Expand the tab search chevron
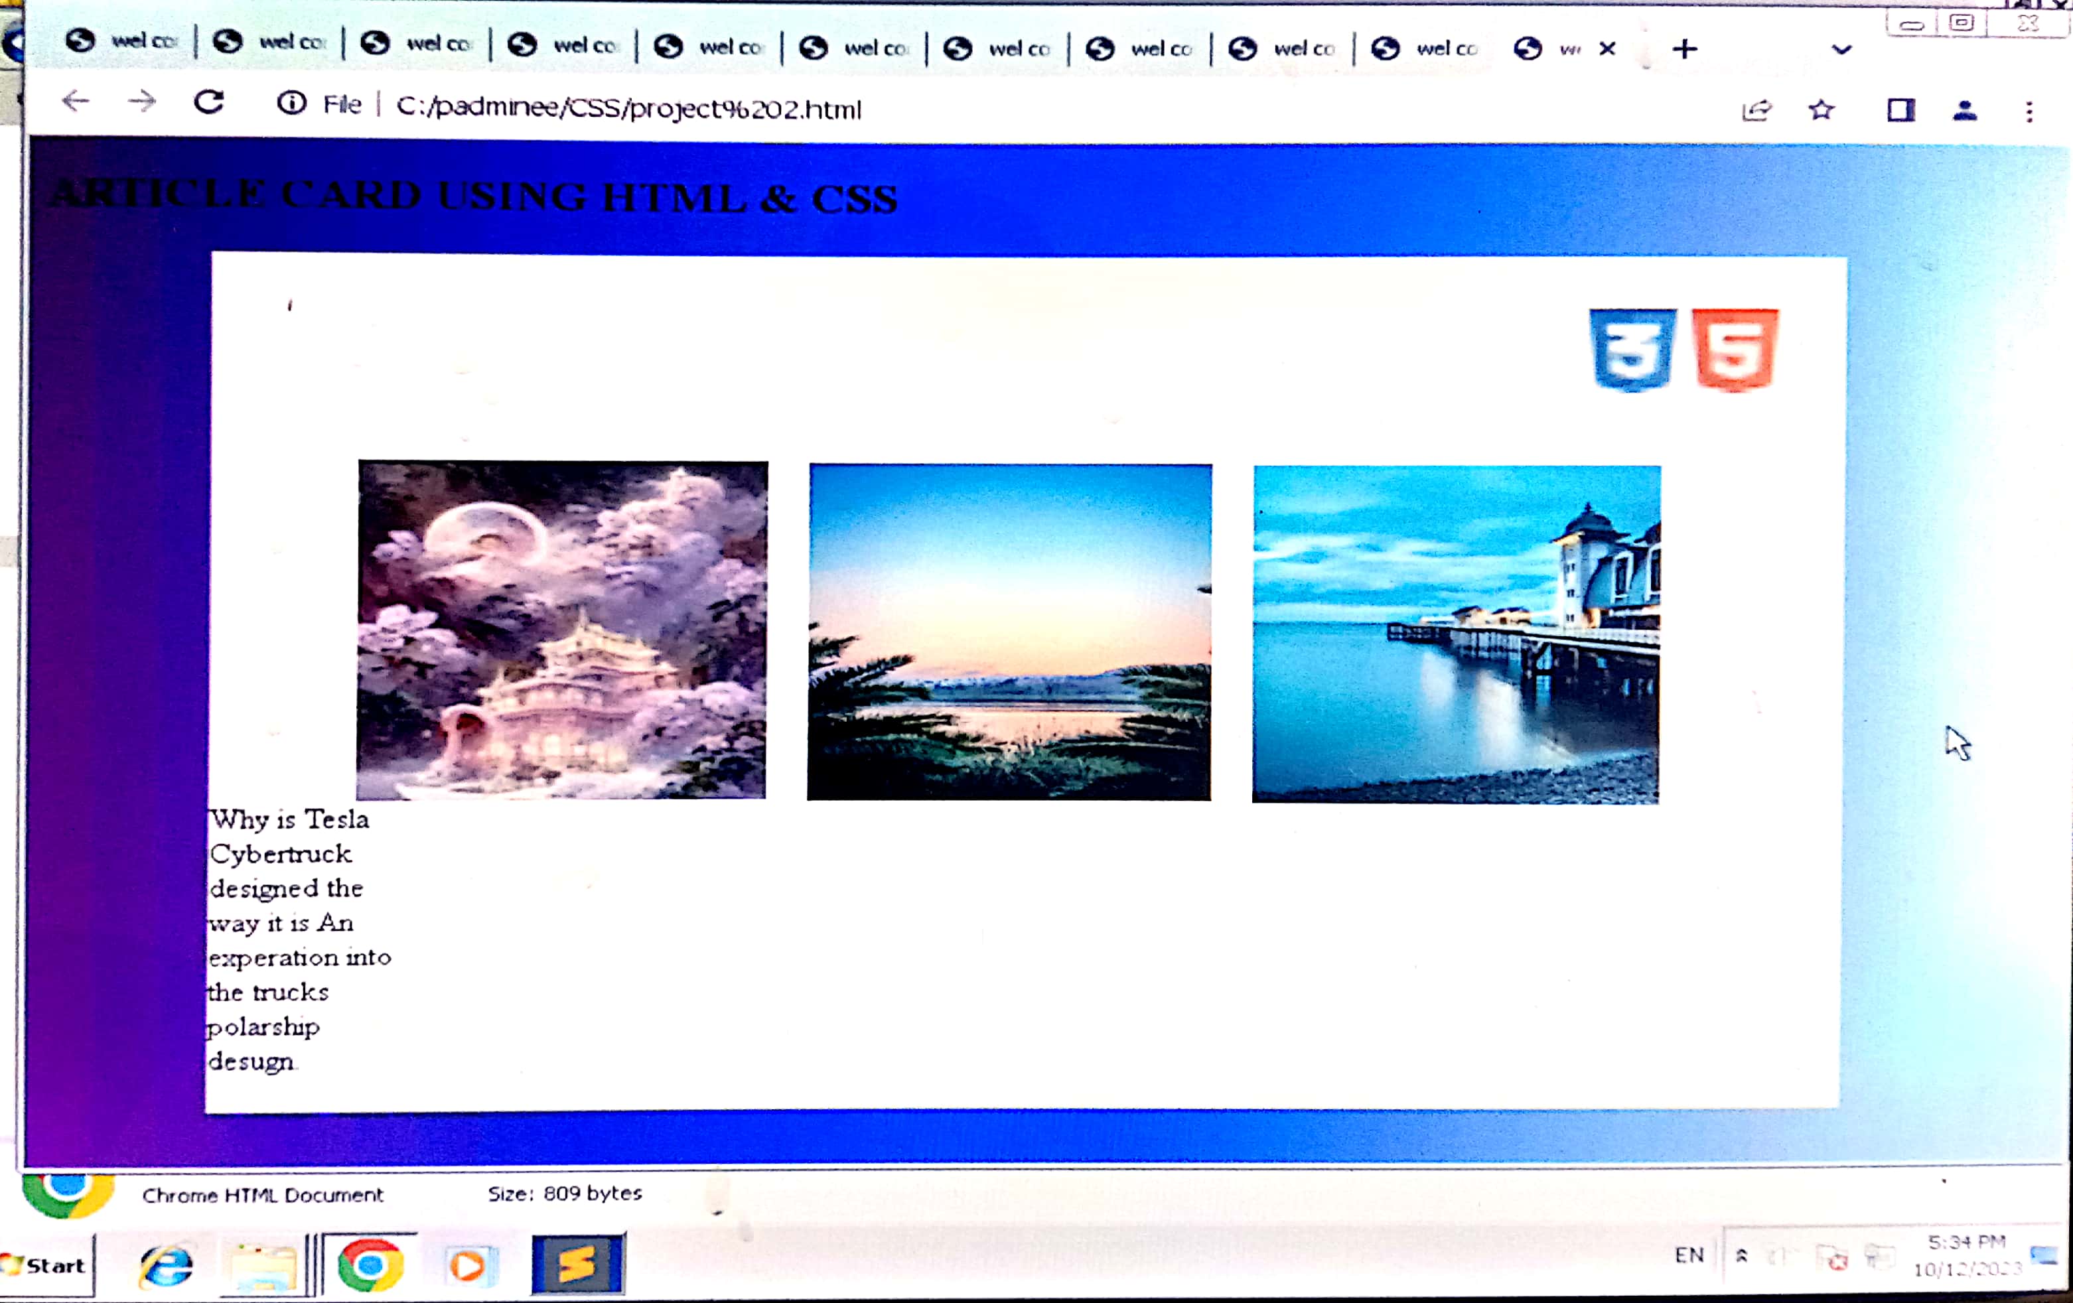The height and width of the screenshot is (1303, 2073). click(x=1841, y=49)
